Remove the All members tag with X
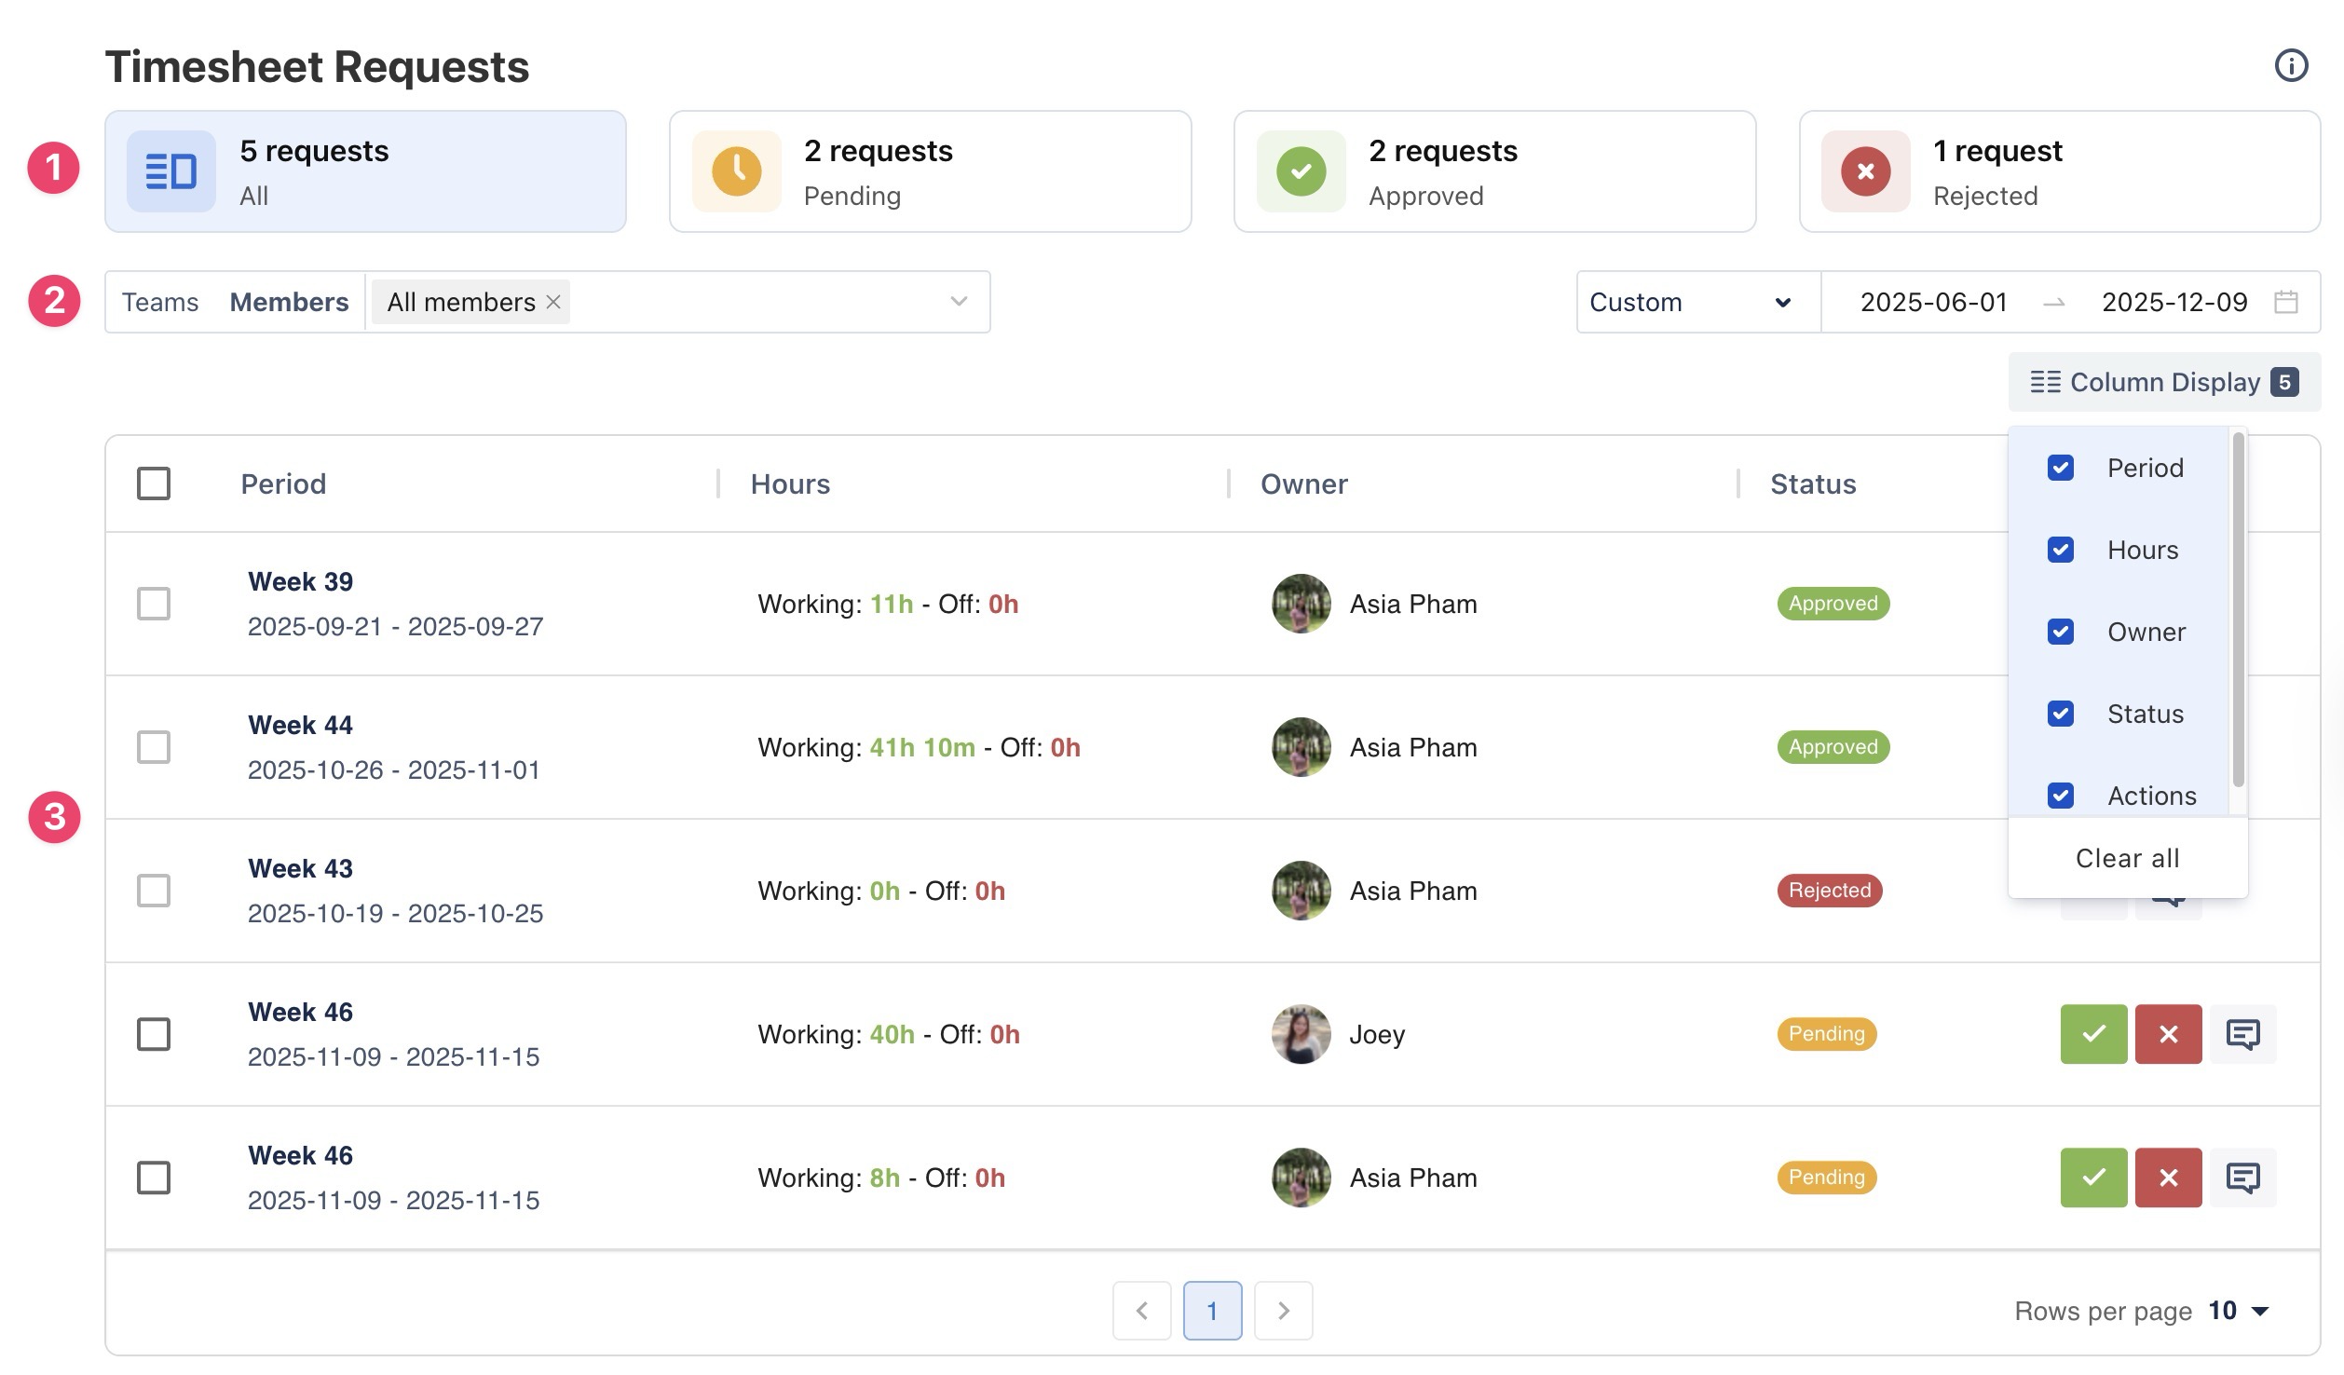This screenshot has height=1375, width=2344. coord(553,302)
